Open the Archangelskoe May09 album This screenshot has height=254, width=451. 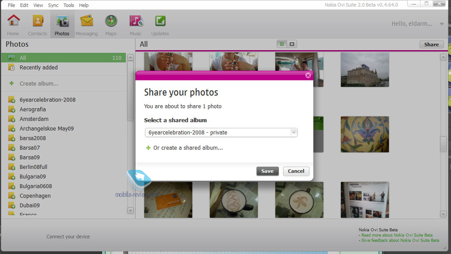click(47, 128)
